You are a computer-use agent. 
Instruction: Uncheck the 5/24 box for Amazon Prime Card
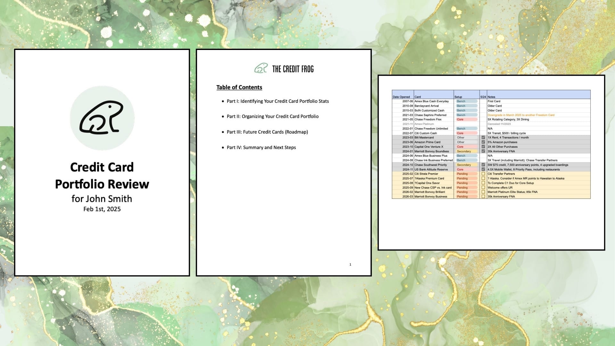pos(483,142)
